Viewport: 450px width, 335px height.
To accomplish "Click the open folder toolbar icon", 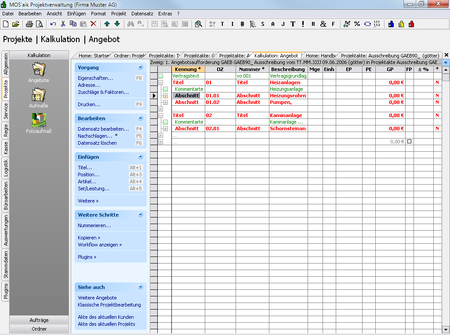I will [16, 24].
